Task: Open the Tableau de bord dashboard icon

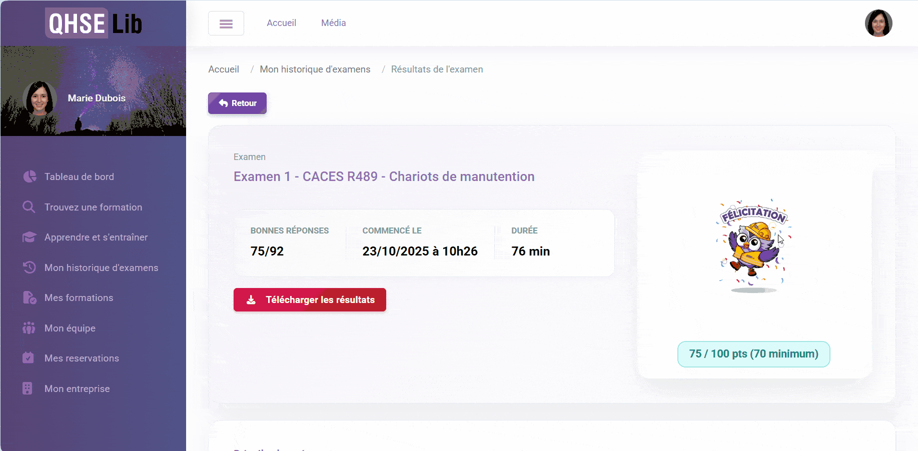Action: coord(30,176)
